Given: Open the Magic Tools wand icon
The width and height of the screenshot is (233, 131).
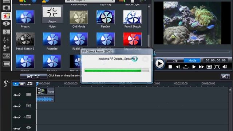Looking at the screenshot, I should tap(6, 83).
